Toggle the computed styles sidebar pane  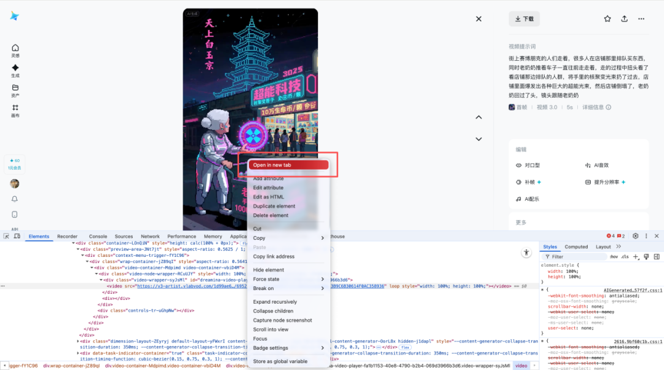pos(657,256)
